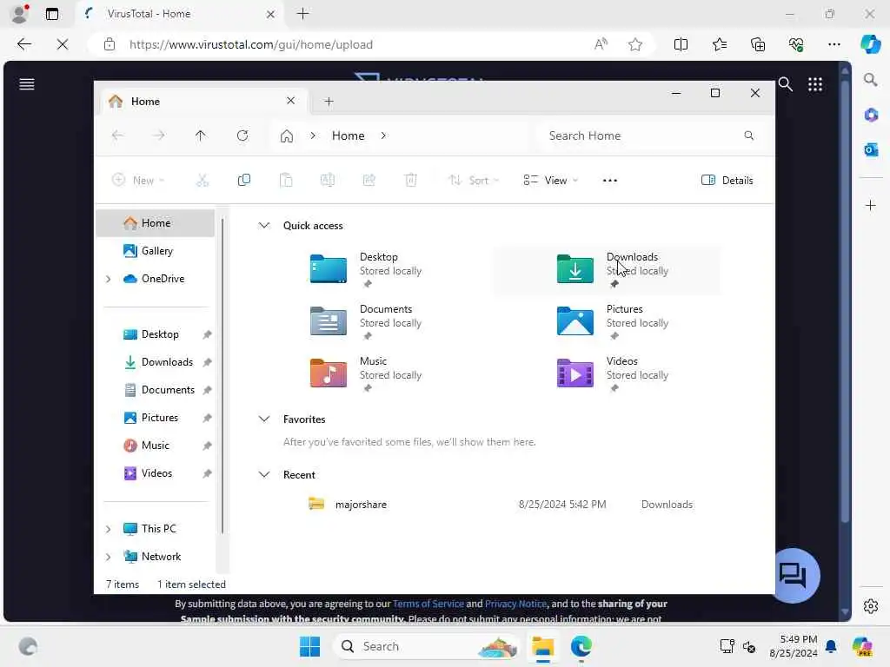Image resolution: width=890 pixels, height=667 pixels.
Task: Click the chevron after Home in the address breadcrumb
Action: [x=383, y=135]
